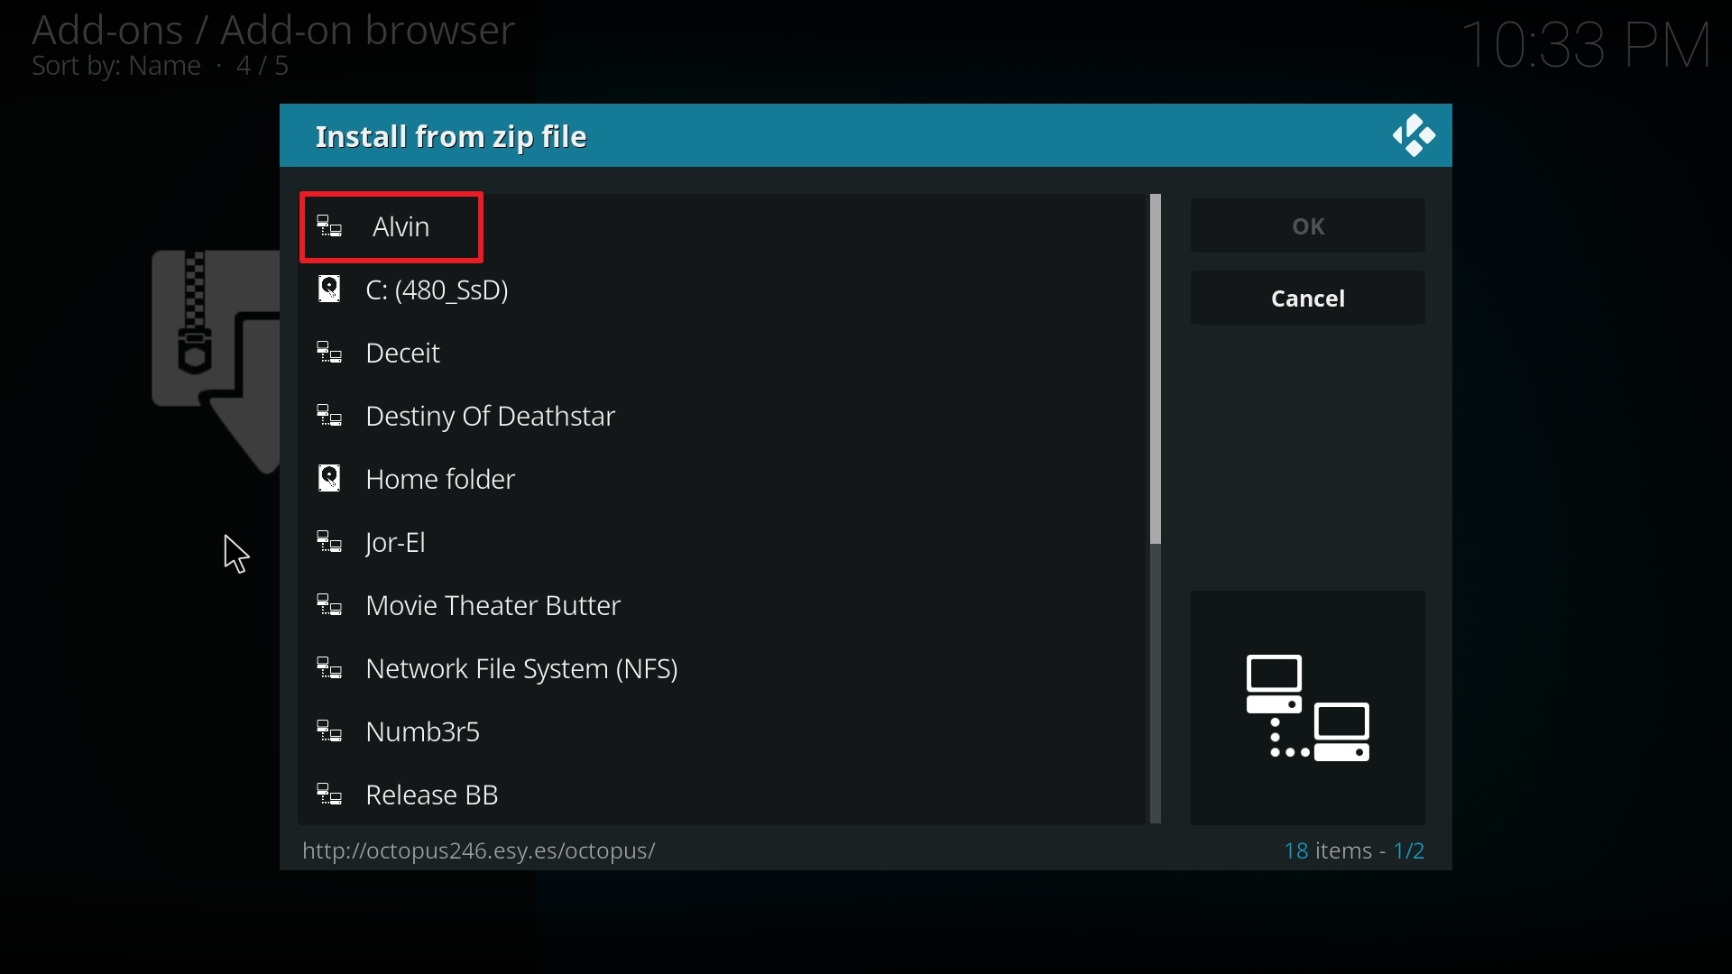Viewport: 1732px width, 974px height.
Task: Click the octopus246 URL path text
Action: (479, 851)
